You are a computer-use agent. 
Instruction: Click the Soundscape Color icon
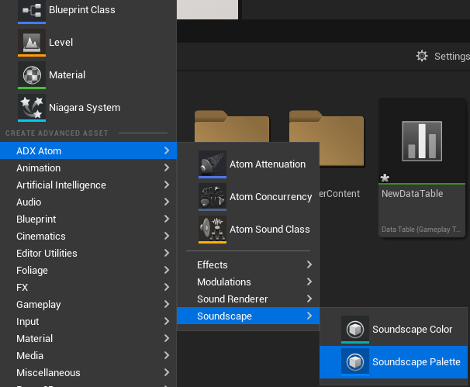[x=355, y=330]
